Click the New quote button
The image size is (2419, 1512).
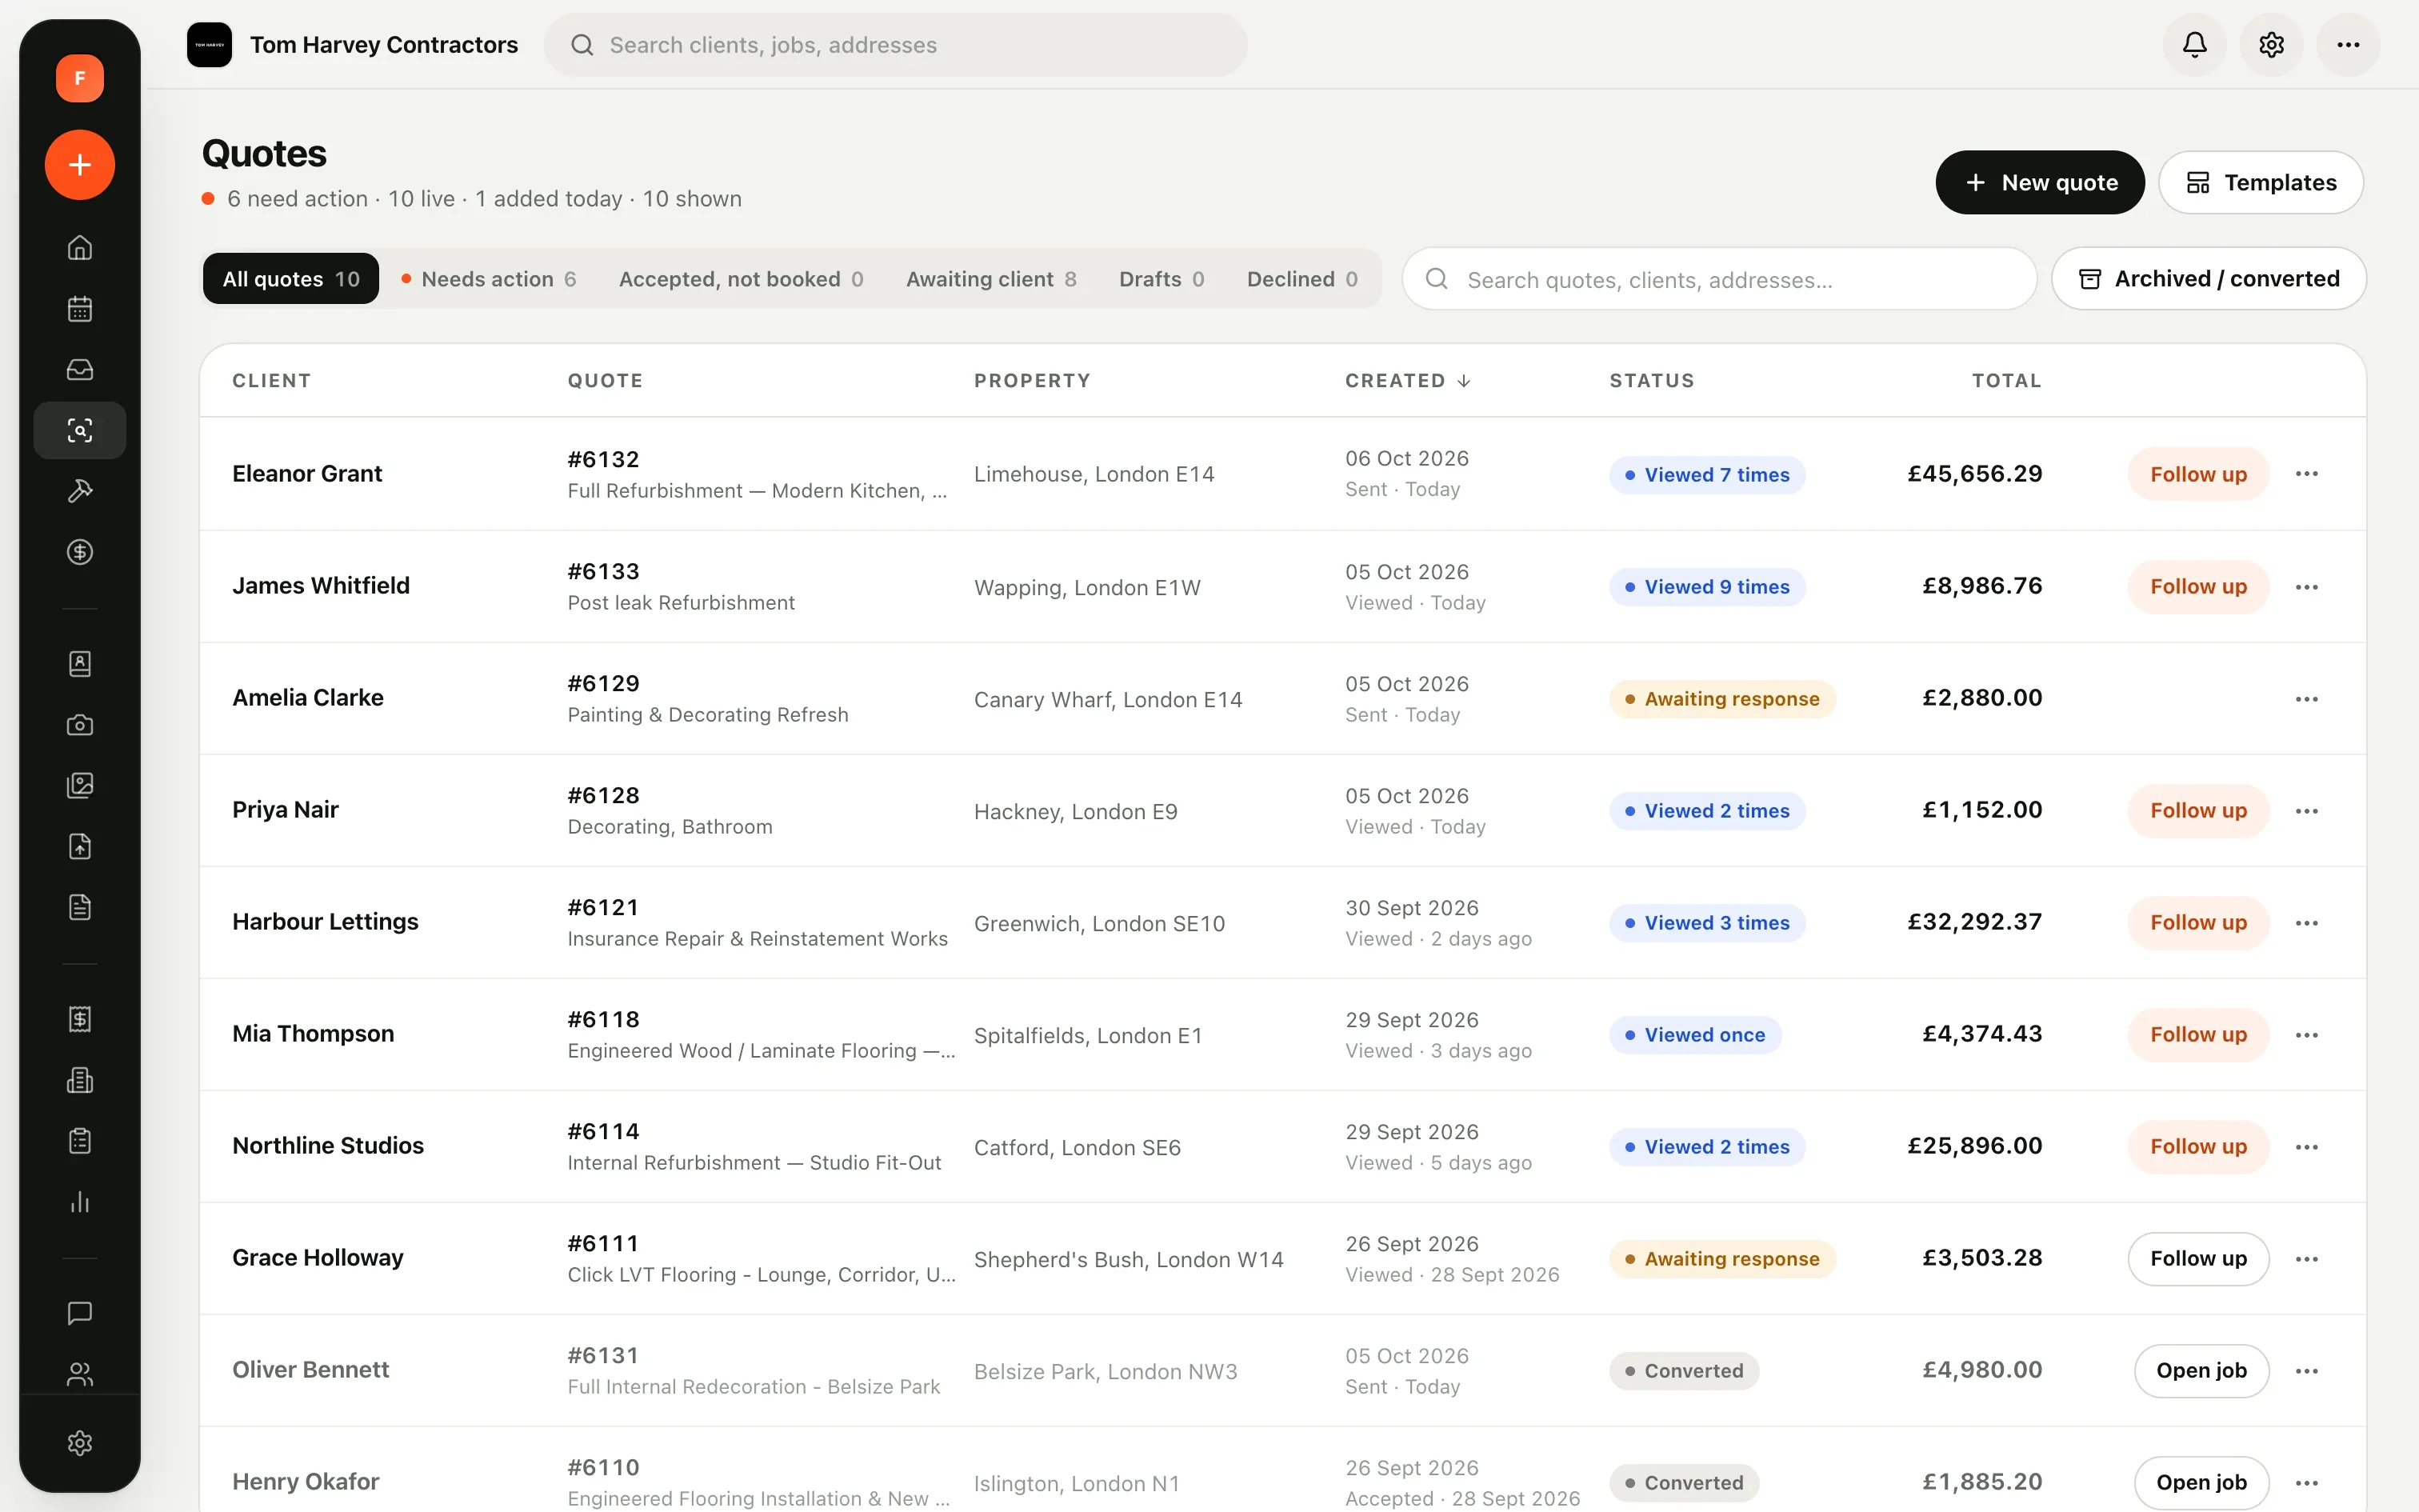(2040, 183)
